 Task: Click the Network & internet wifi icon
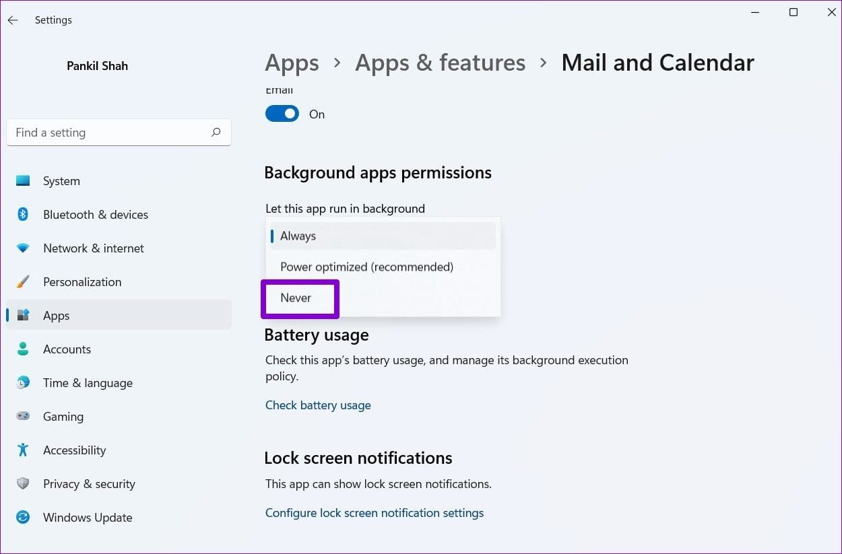(x=23, y=248)
